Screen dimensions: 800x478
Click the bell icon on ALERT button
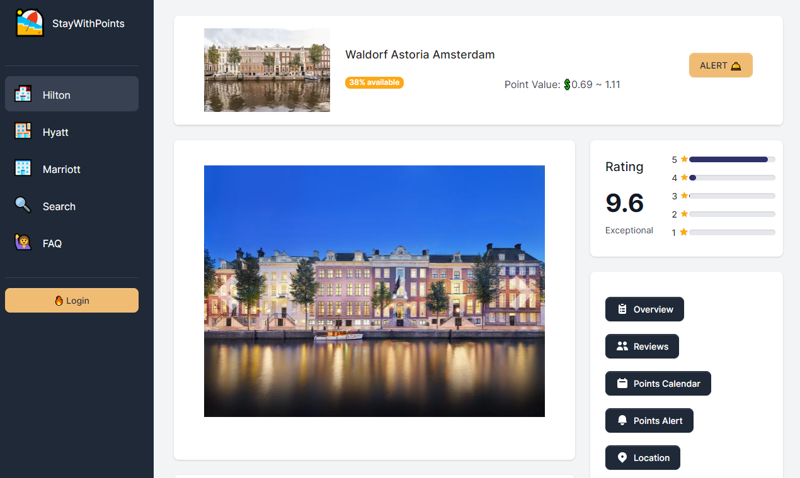coord(736,65)
